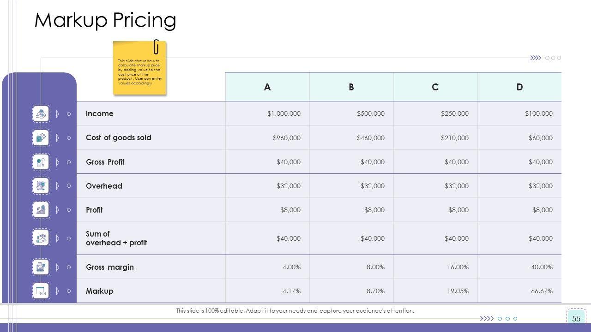Click the Income row icon
The width and height of the screenshot is (591, 332).
41,113
